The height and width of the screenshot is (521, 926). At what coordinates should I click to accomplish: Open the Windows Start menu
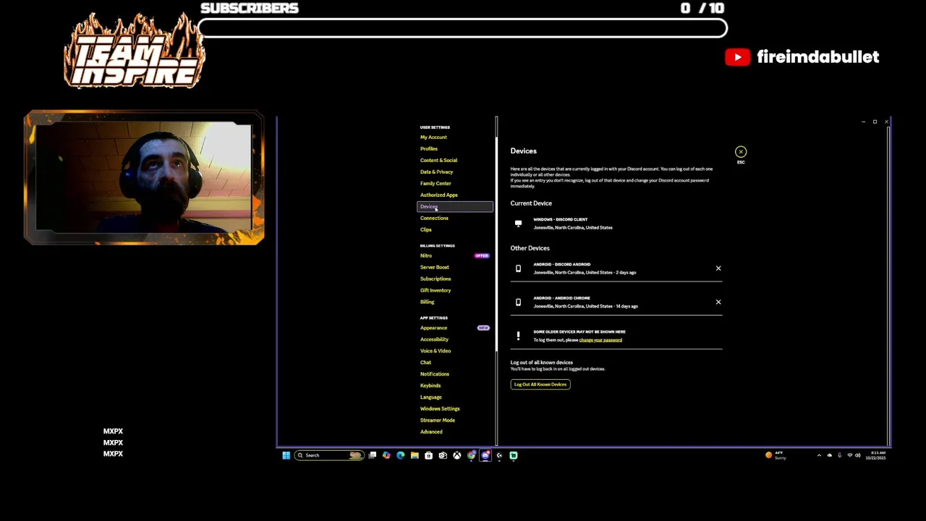click(x=286, y=455)
